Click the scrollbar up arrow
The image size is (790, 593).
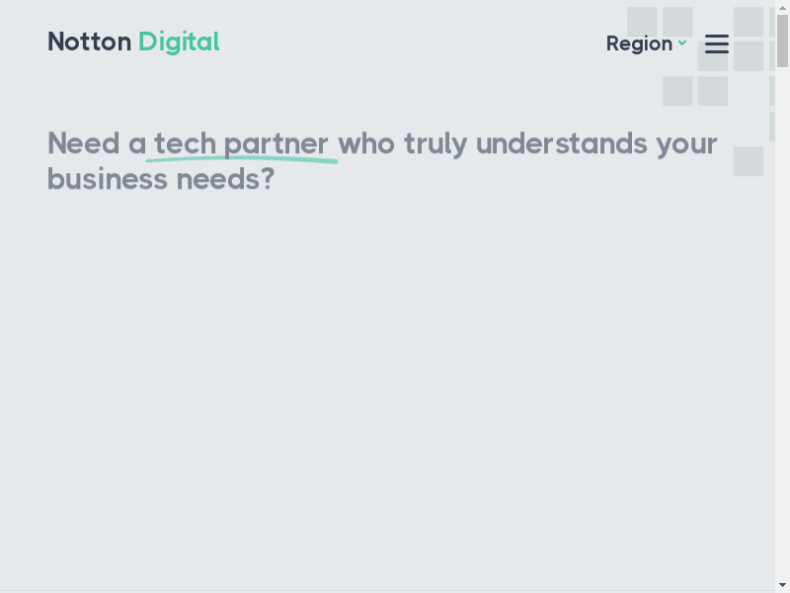[x=782, y=7]
